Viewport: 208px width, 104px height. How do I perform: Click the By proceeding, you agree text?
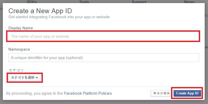click(34, 93)
